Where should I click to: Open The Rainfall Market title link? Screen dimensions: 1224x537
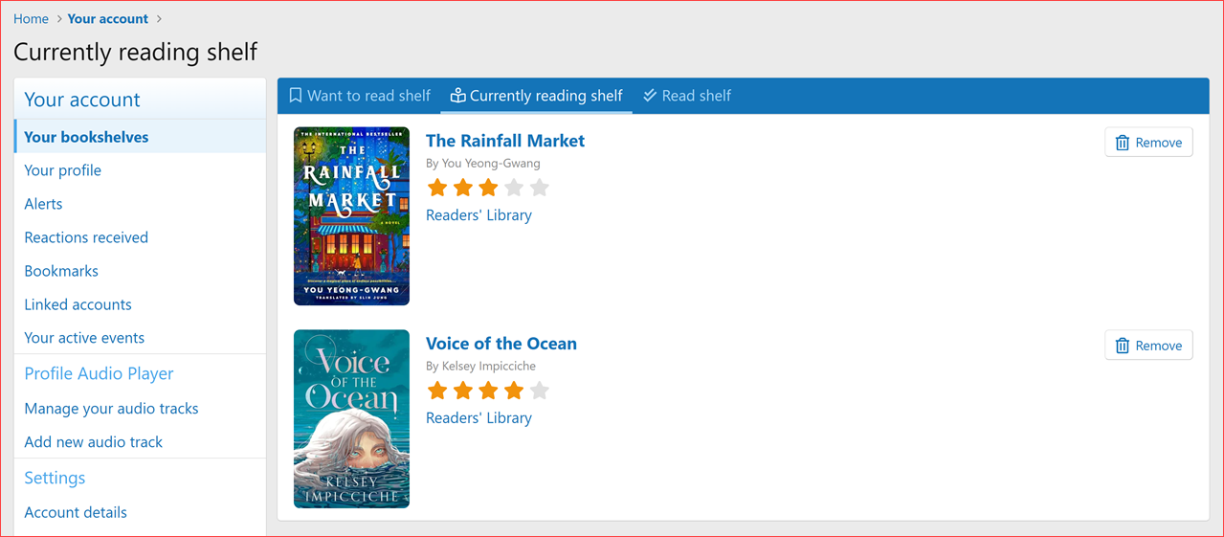[504, 141]
